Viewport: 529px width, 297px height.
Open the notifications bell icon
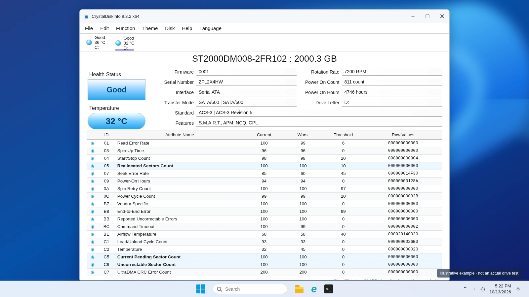(518, 289)
